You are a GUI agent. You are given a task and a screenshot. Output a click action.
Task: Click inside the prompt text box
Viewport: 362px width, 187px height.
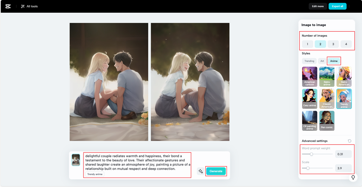tap(137, 162)
